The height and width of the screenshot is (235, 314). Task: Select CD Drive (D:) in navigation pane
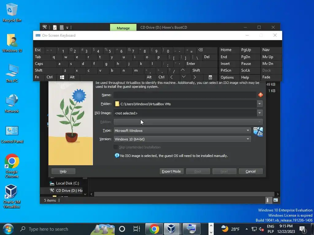click(64, 190)
